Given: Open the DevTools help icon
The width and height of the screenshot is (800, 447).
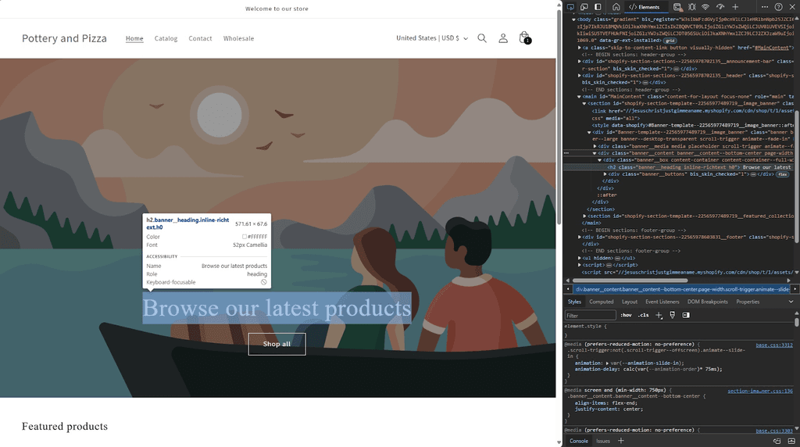Looking at the screenshot, I should point(779,7).
